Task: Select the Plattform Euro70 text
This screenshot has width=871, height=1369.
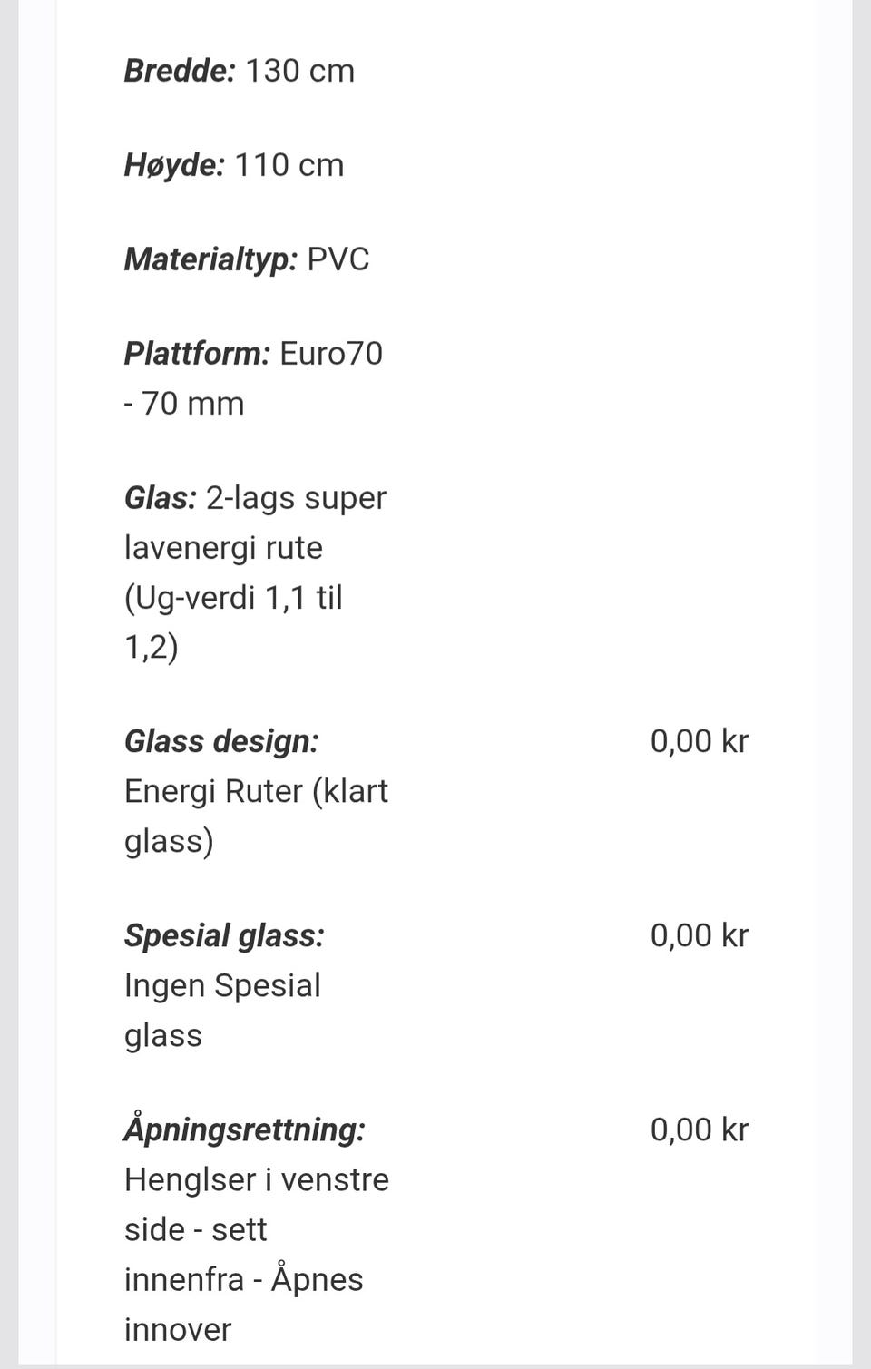Action: pyautogui.click(x=253, y=354)
